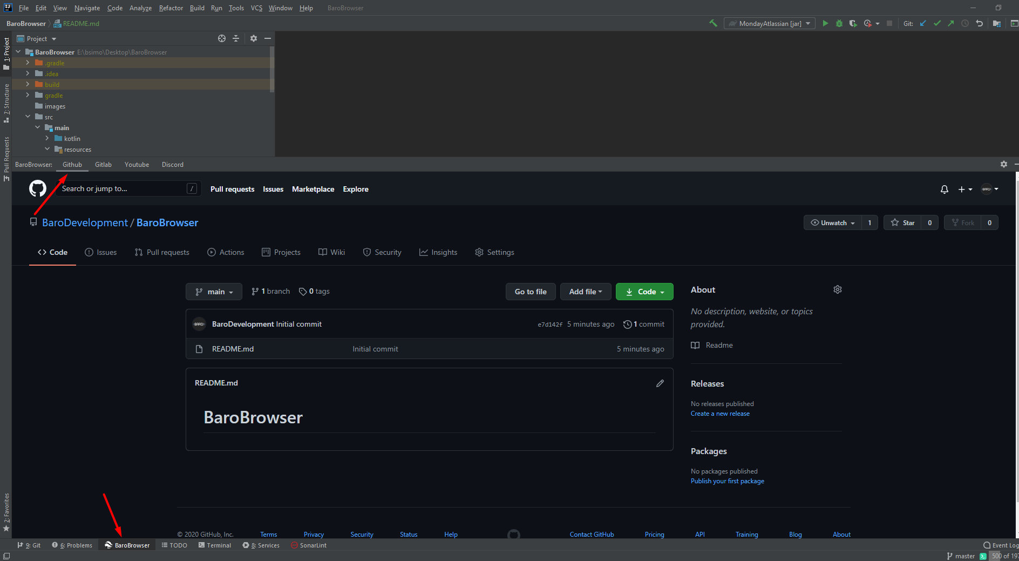Open the TODO tool window
Viewport: 1019px width, 561px height.
[174, 545]
